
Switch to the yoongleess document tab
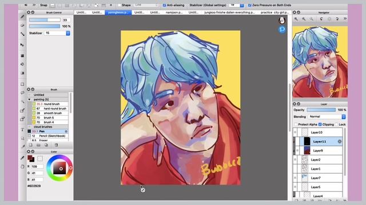tap(118, 13)
